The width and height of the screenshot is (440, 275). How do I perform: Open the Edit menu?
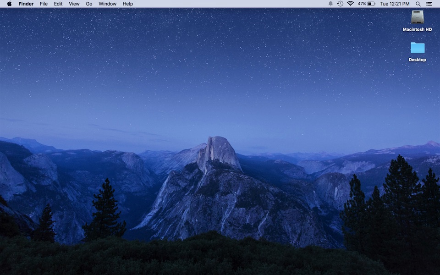58,4
